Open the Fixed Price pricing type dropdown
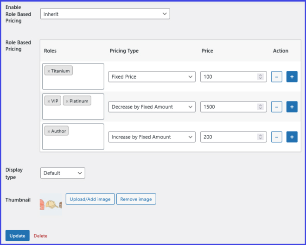The width and height of the screenshot is (306, 245). click(152, 76)
